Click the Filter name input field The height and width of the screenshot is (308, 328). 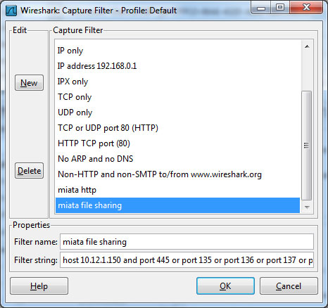pyautogui.click(x=187, y=242)
